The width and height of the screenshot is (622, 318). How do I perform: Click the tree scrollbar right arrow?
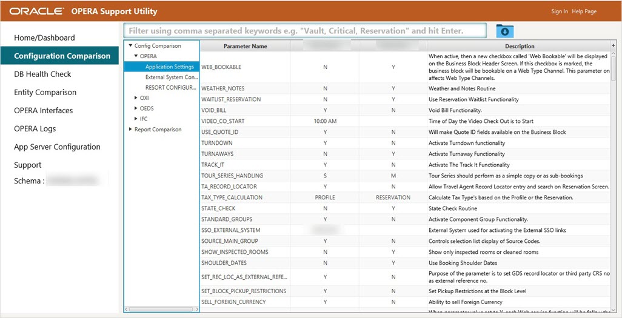[x=196, y=308]
